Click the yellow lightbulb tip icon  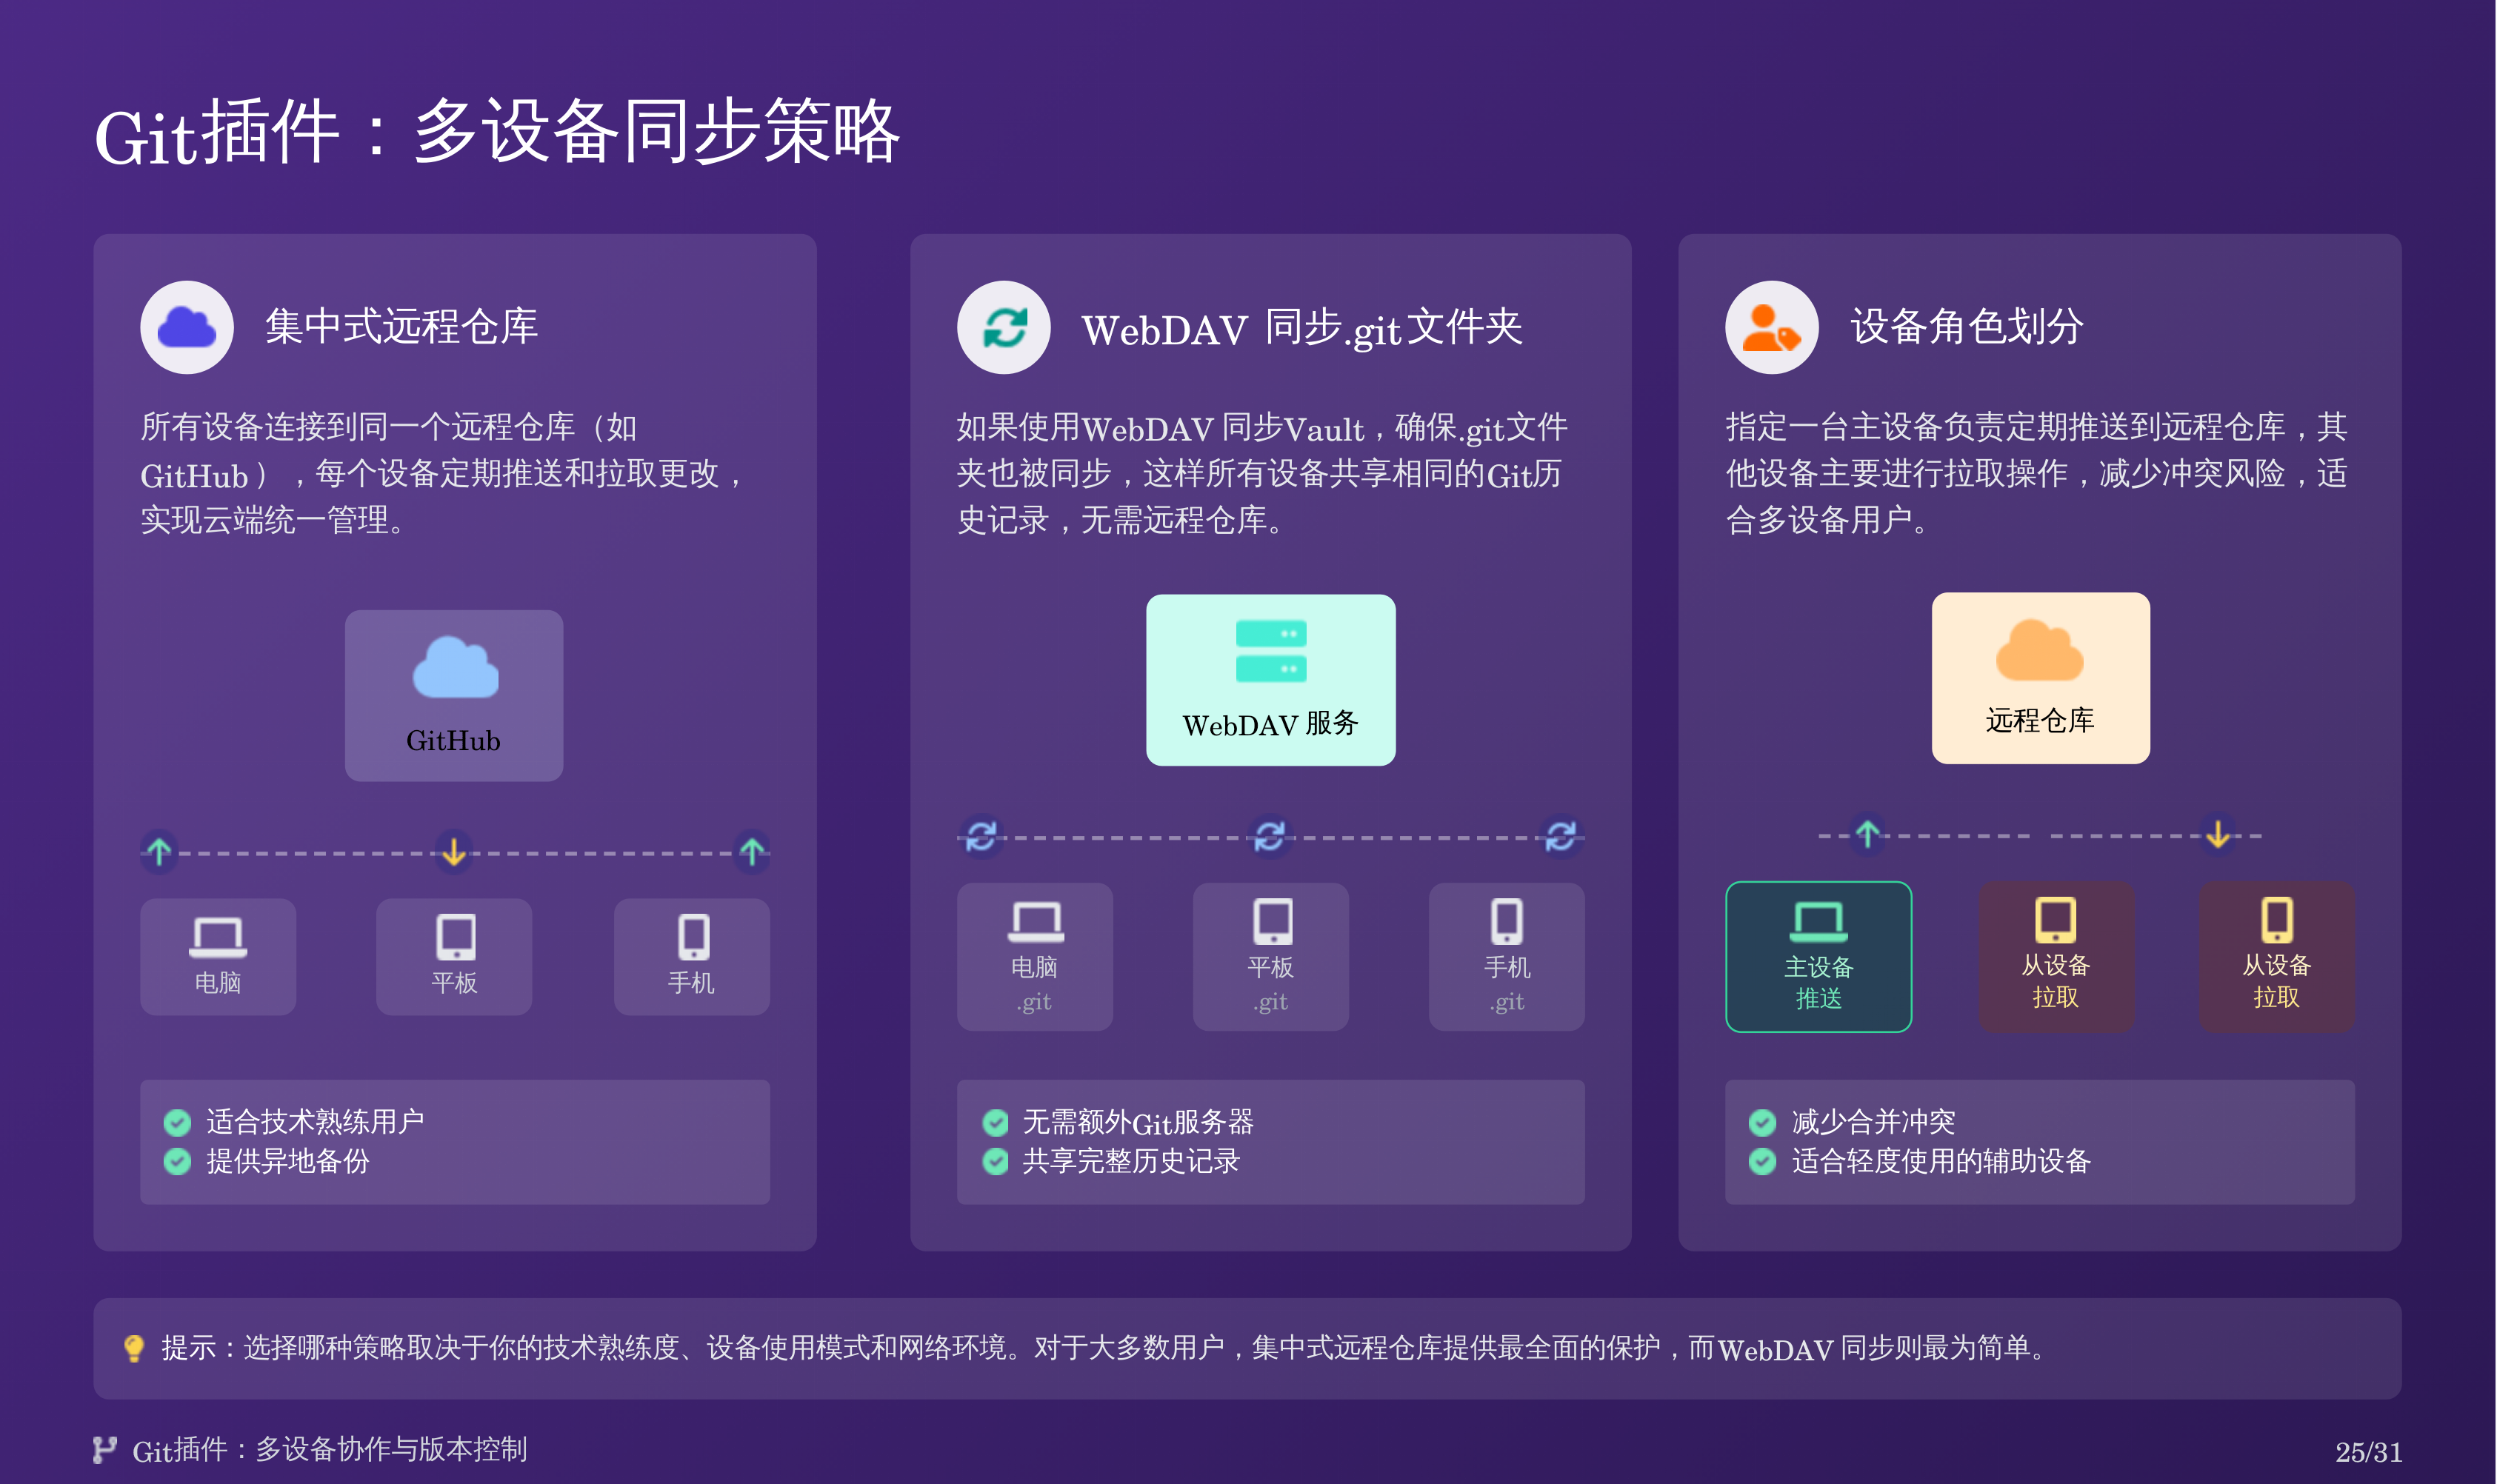click(133, 1347)
